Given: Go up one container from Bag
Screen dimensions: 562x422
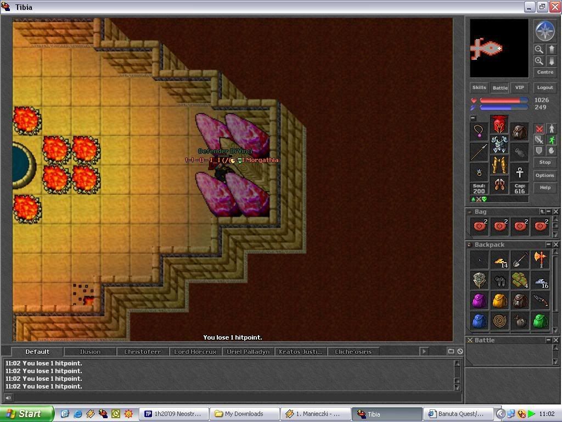Looking at the screenshot, I should point(542,212).
